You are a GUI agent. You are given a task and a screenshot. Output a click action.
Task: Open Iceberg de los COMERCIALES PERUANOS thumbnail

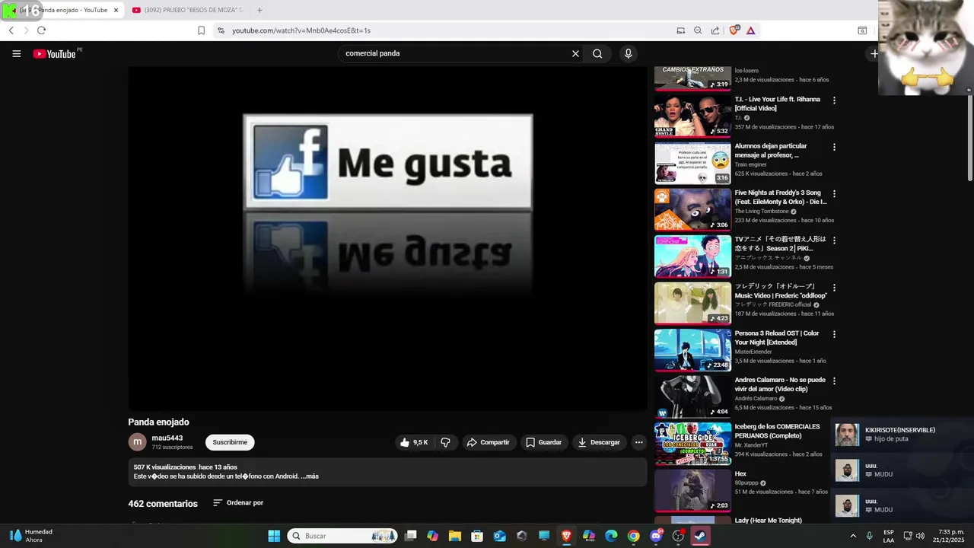coord(692,443)
